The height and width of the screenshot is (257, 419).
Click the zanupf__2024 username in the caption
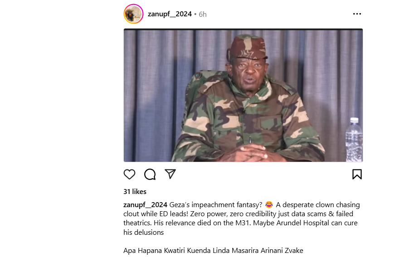coord(145,205)
